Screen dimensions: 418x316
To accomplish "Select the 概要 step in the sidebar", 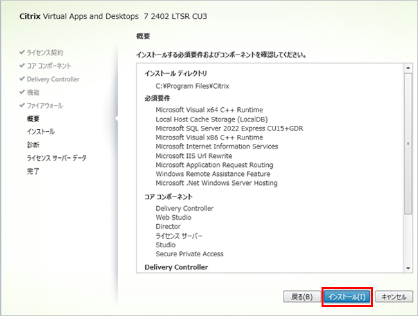I will 33,119.
